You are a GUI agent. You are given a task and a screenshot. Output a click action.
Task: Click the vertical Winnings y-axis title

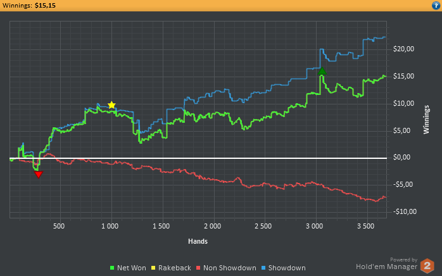coord(426,120)
